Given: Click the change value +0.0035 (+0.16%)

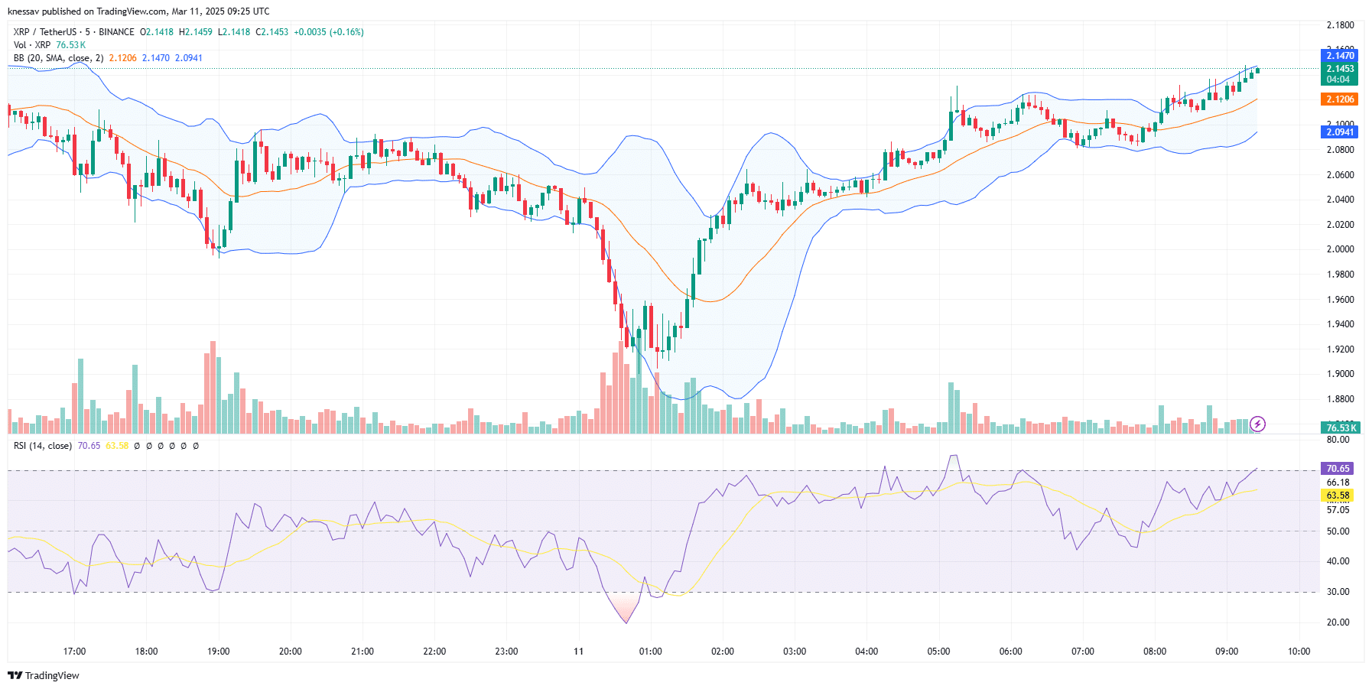Looking at the screenshot, I should tap(329, 32).
